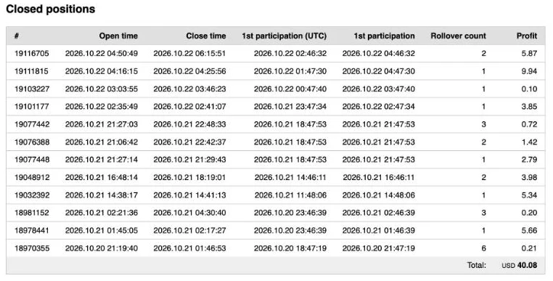Sort by the Close time column header
Viewport: 553px width, 281px height.
(x=206, y=36)
